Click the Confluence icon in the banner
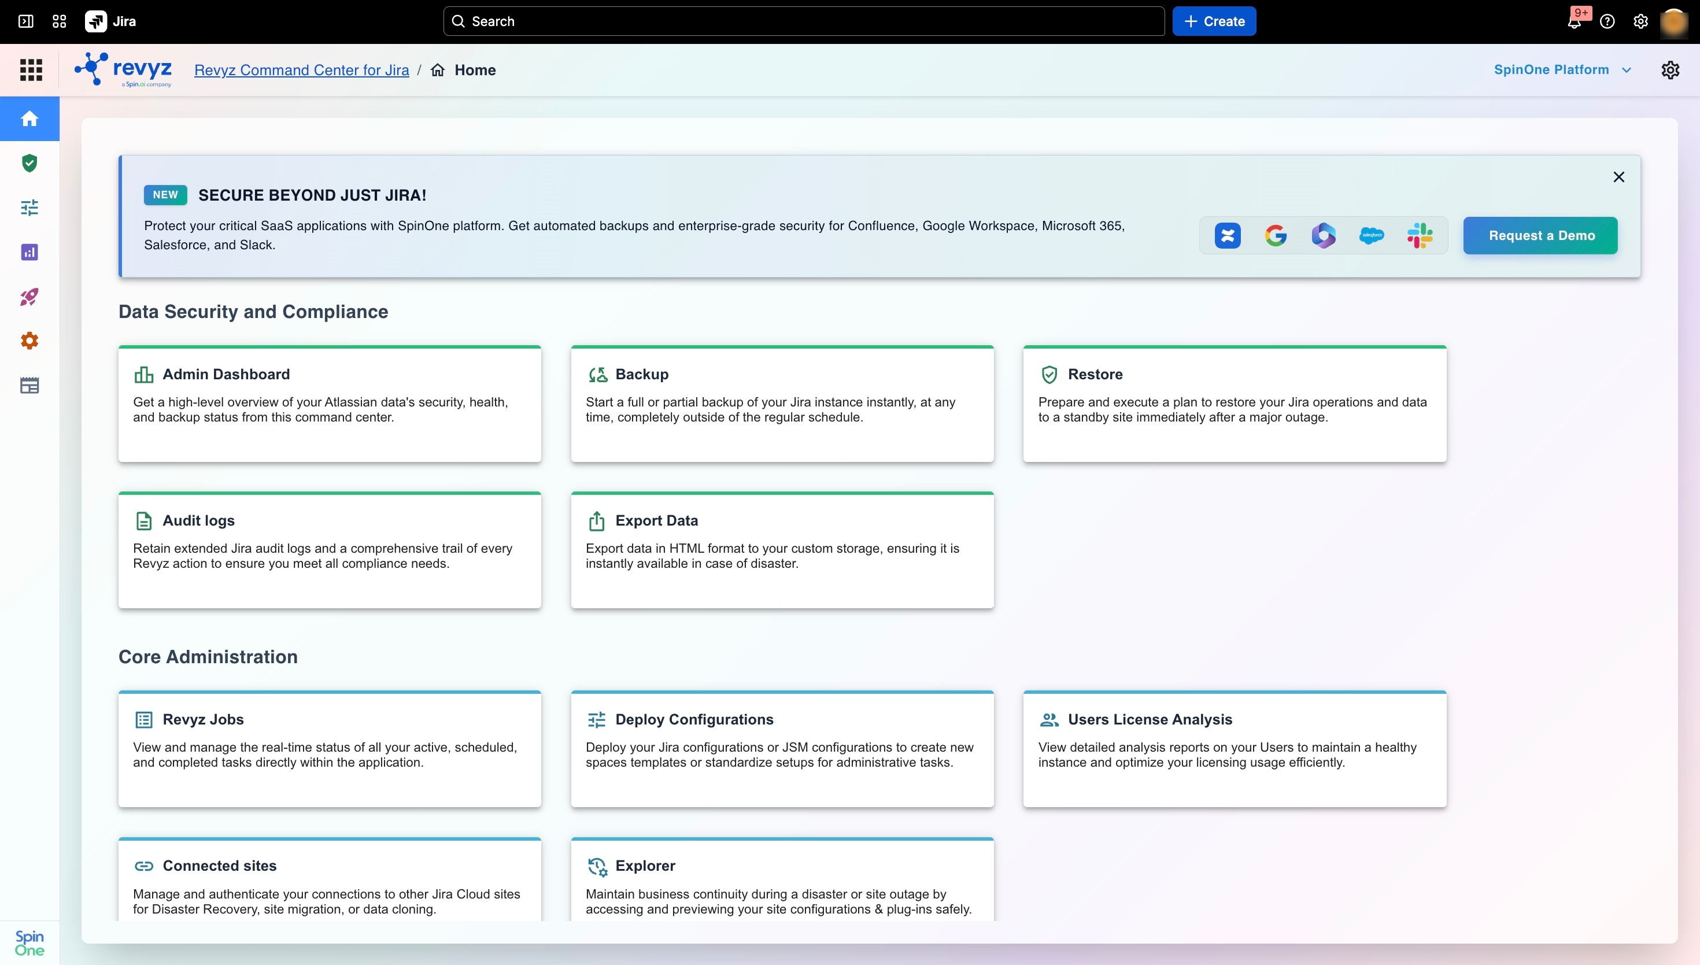 (1228, 235)
